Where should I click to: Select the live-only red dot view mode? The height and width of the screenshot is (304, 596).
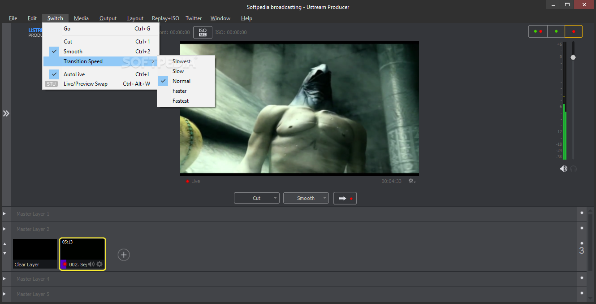pos(574,31)
